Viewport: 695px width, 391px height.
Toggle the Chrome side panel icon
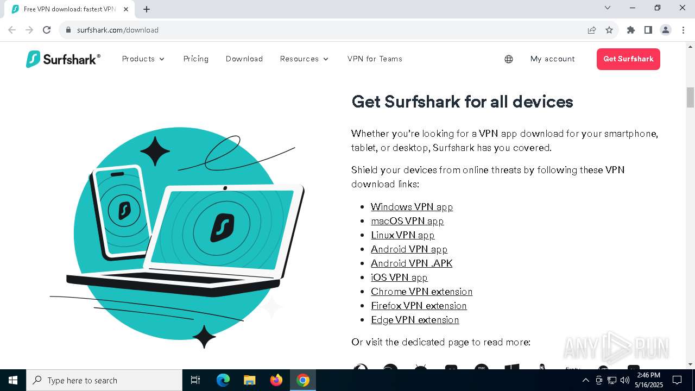pyautogui.click(x=648, y=30)
